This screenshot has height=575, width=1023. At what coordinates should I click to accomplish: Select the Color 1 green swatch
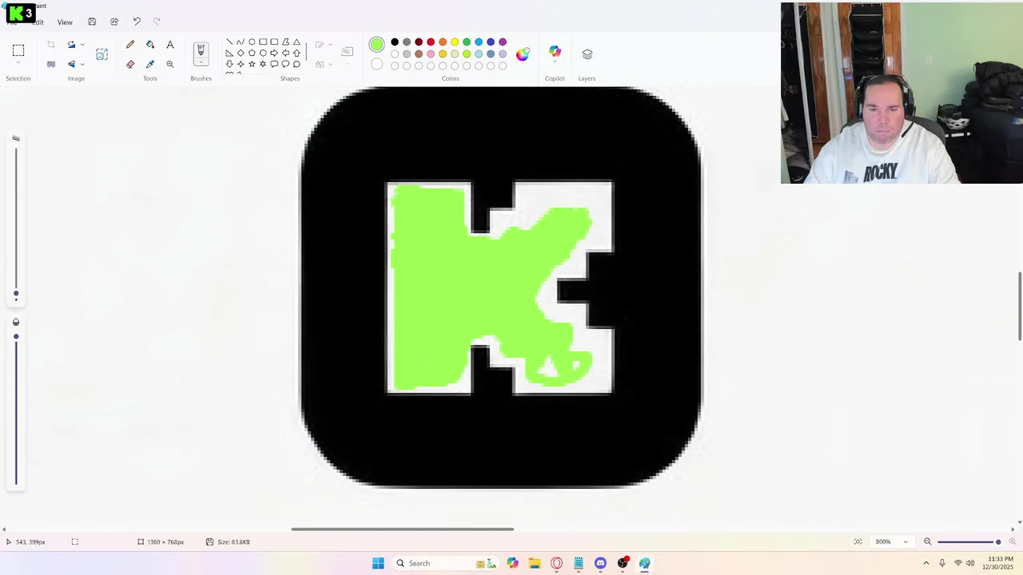[376, 45]
